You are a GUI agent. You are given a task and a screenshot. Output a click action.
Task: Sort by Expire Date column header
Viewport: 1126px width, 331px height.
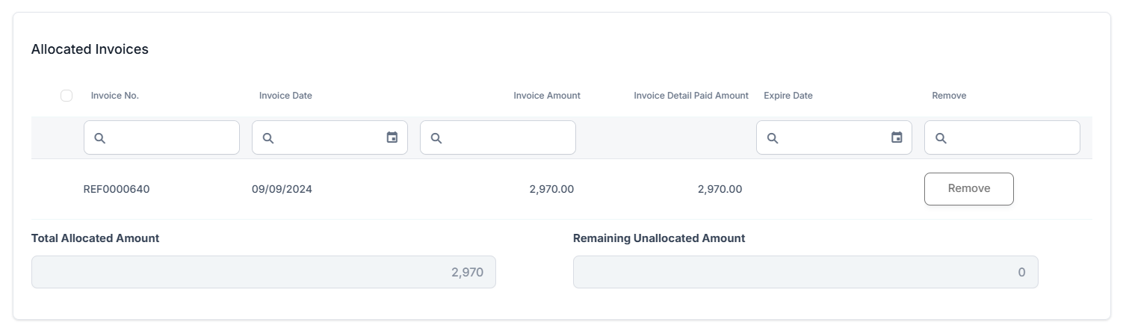[788, 96]
